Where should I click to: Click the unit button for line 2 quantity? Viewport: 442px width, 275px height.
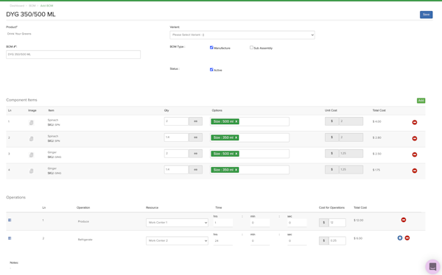195,137
